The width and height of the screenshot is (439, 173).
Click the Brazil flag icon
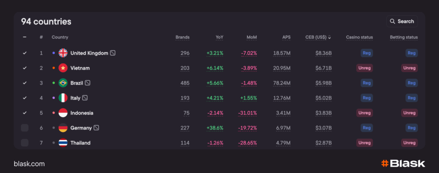point(63,83)
